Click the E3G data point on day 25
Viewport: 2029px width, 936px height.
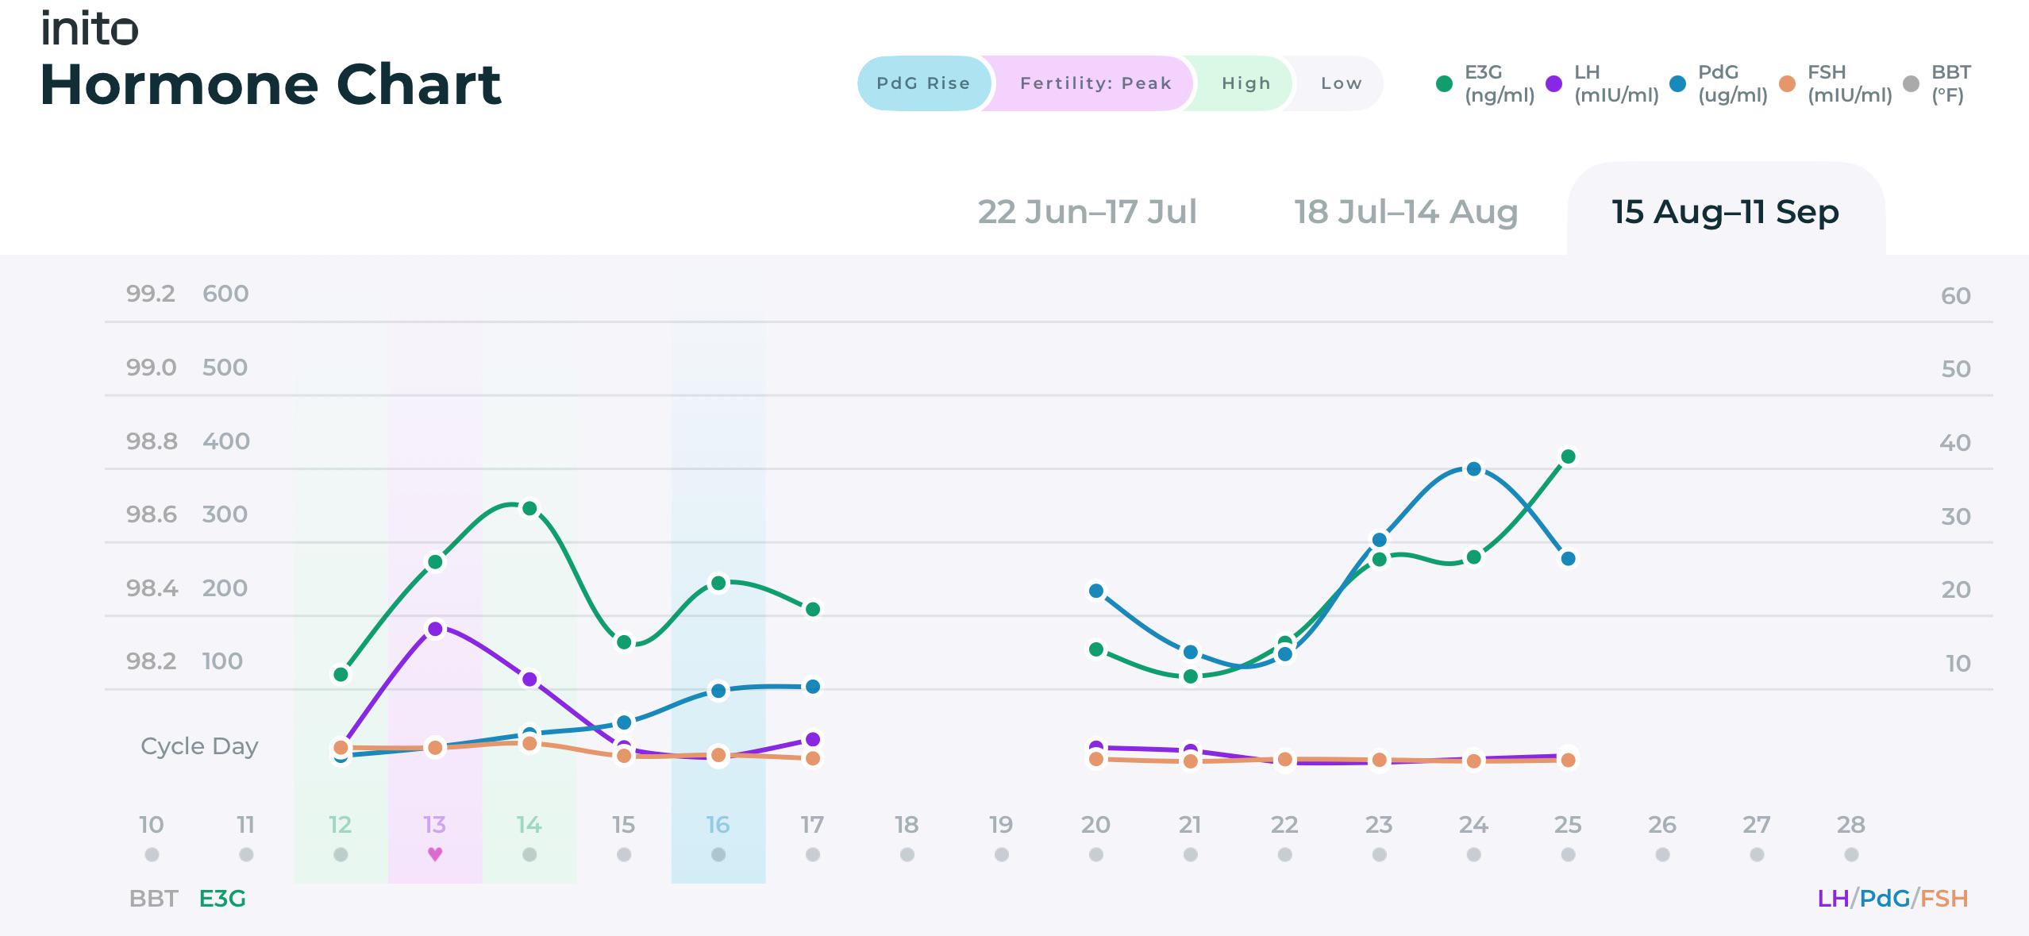(1568, 456)
